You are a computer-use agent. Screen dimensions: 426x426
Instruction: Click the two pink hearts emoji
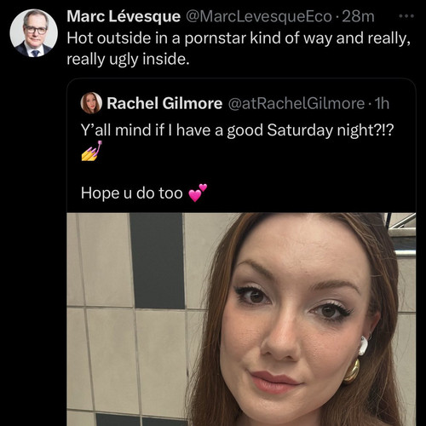click(198, 193)
